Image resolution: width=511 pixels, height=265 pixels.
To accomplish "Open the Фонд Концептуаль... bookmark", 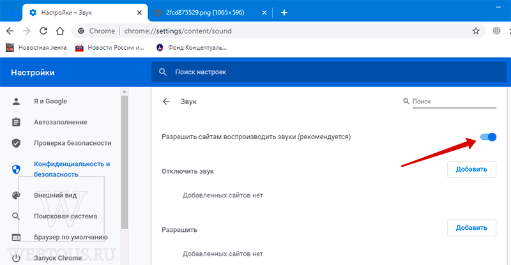I will coord(191,48).
